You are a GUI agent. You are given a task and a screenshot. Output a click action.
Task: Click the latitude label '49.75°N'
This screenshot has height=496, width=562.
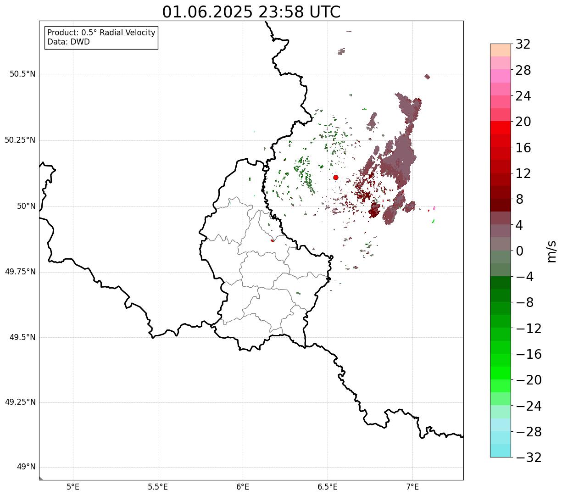tap(20, 272)
